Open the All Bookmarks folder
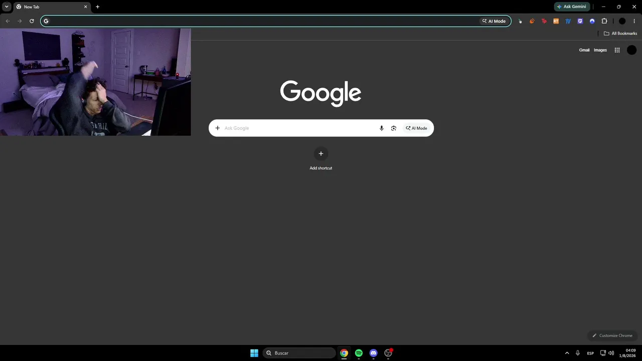The height and width of the screenshot is (361, 642). click(x=620, y=34)
